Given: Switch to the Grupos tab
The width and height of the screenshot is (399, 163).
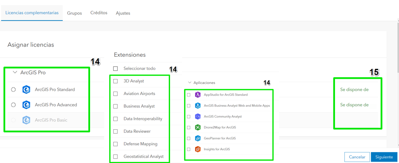Looking at the screenshot, I should [75, 13].
